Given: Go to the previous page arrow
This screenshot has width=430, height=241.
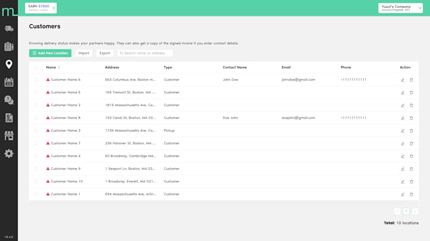Looking at the screenshot, I should [397, 211].
